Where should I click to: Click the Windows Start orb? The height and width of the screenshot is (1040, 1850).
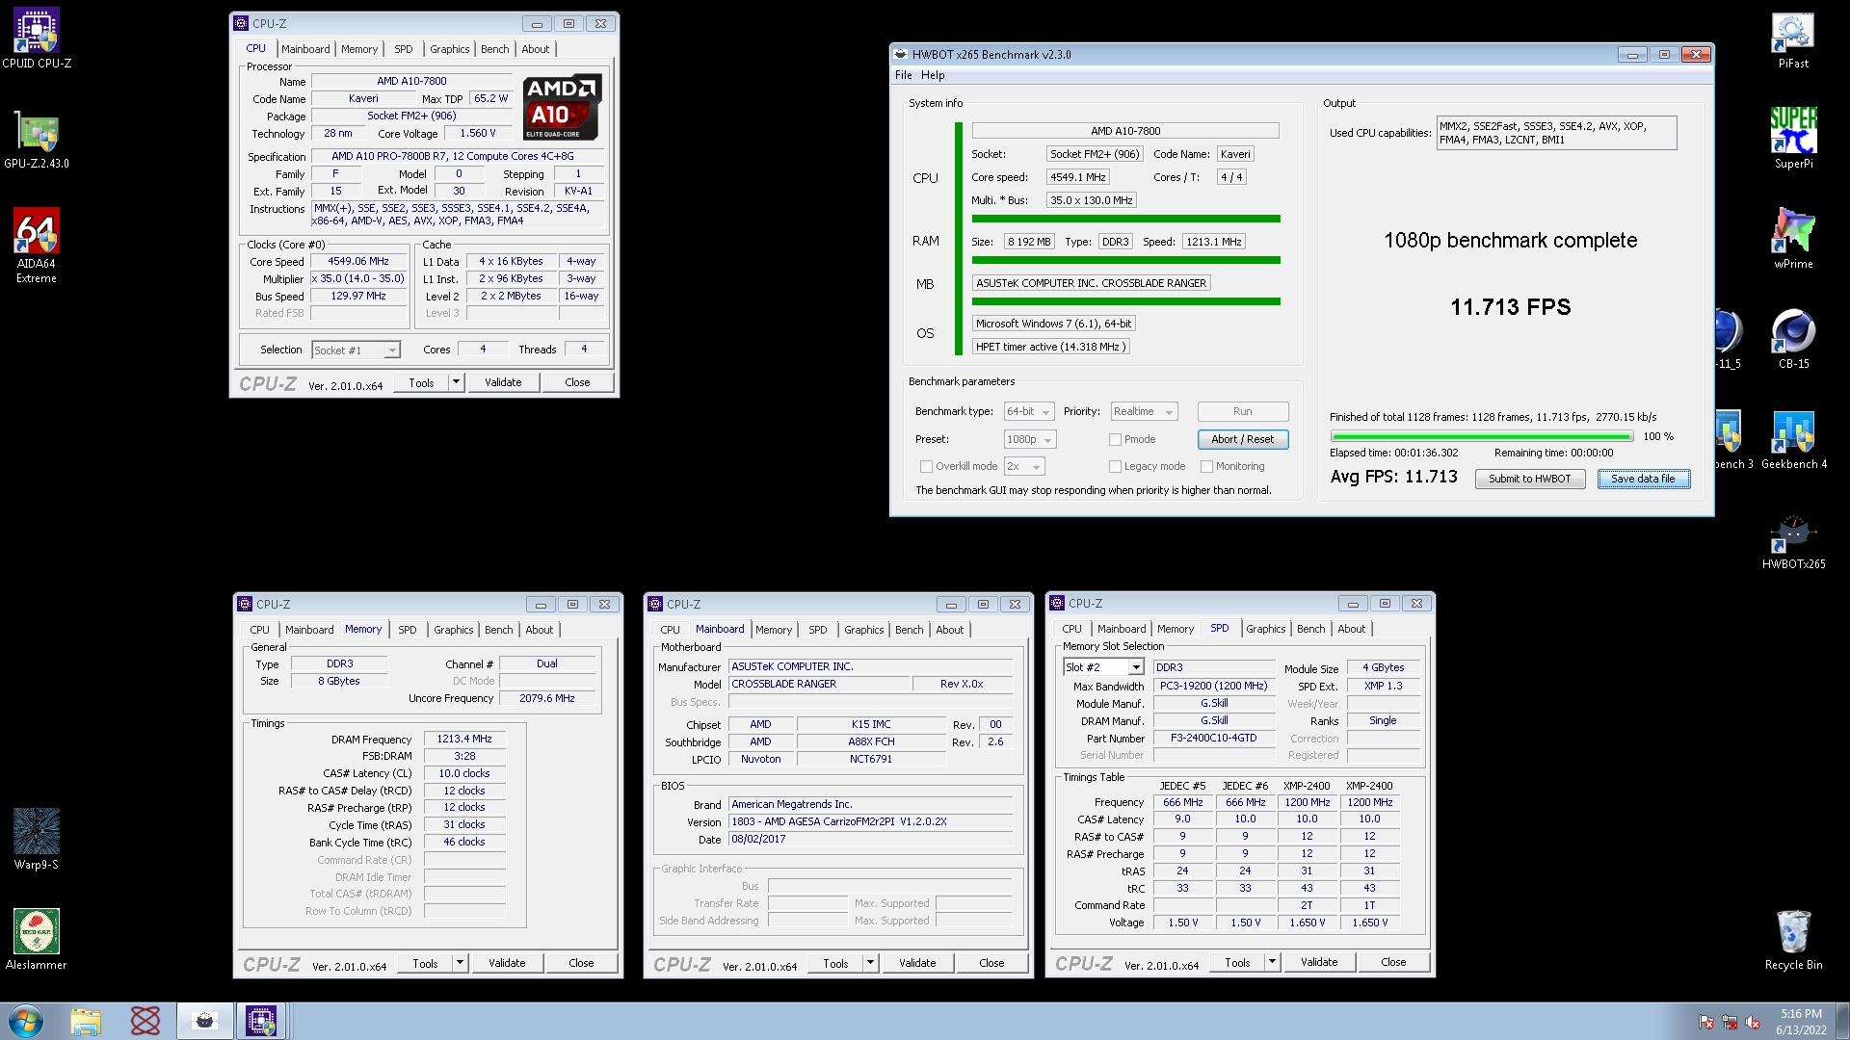(25, 1021)
